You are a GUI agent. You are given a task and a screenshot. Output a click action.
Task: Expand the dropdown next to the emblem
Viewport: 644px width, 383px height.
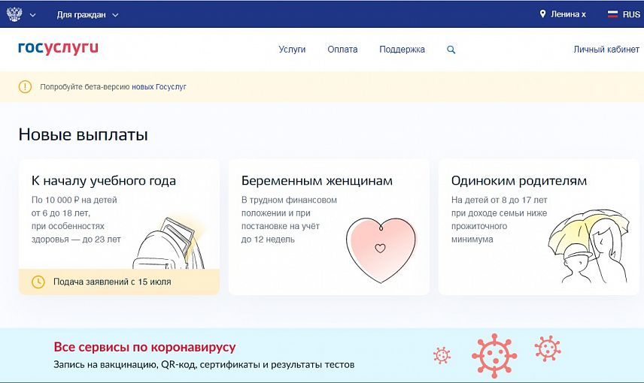32,15
